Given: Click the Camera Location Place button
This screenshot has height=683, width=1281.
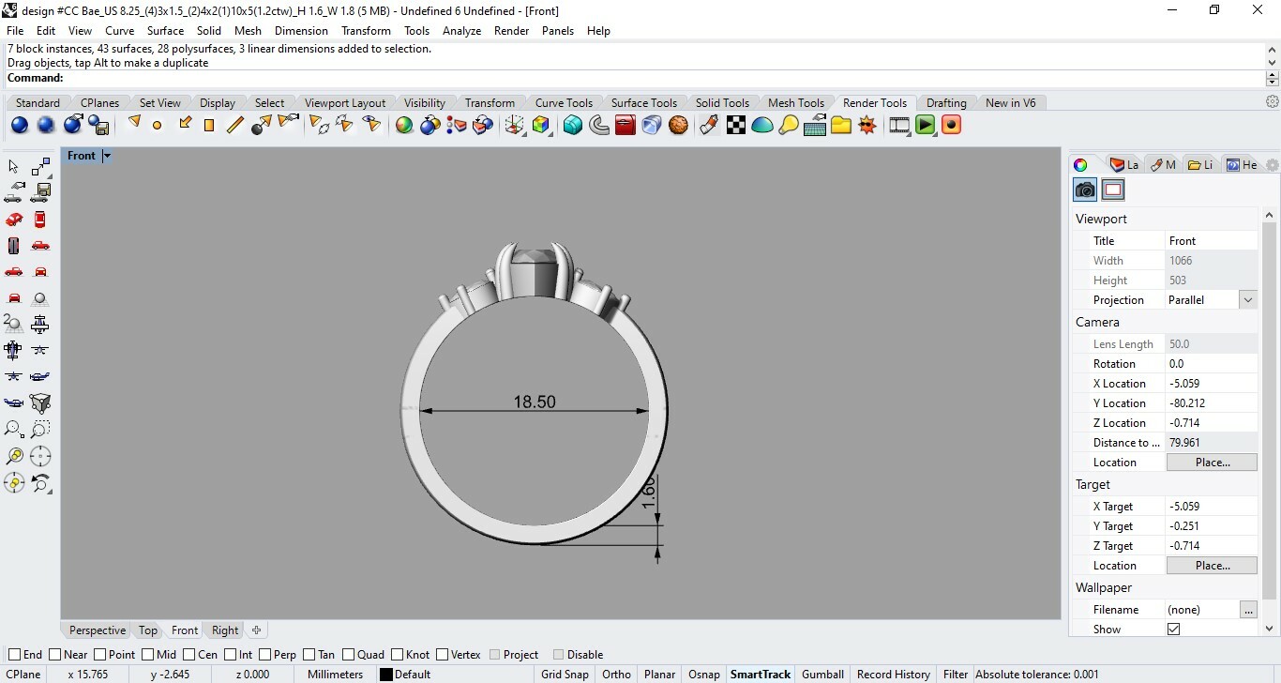Looking at the screenshot, I should tap(1212, 463).
